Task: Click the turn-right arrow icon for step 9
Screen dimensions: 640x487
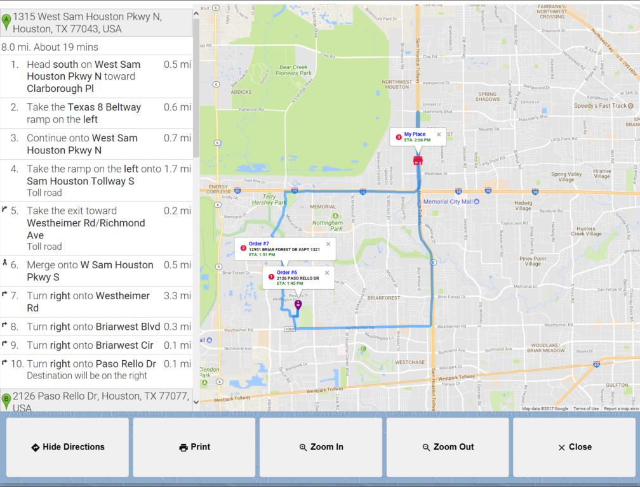Action: click(x=4, y=343)
